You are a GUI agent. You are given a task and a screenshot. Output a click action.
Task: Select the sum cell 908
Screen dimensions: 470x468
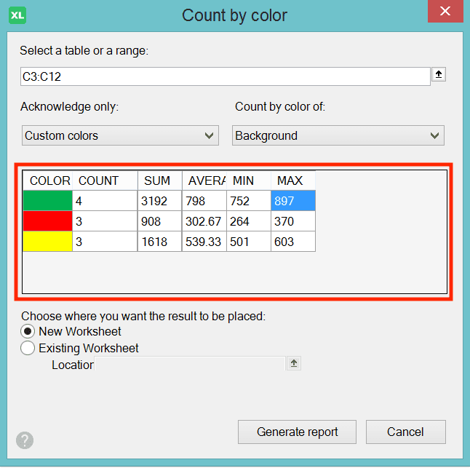click(160, 221)
